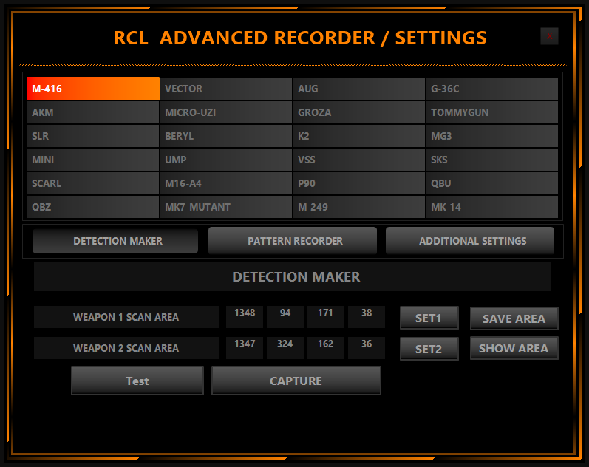This screenshot has height=467, width=589.
Task: Select the GROZA weapon
Action: [x=359, y=112]
